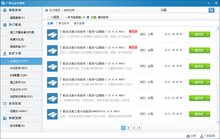
Task: Click the 广联达软件管家 logo icon in title bar
Action: tap(3, 3)
